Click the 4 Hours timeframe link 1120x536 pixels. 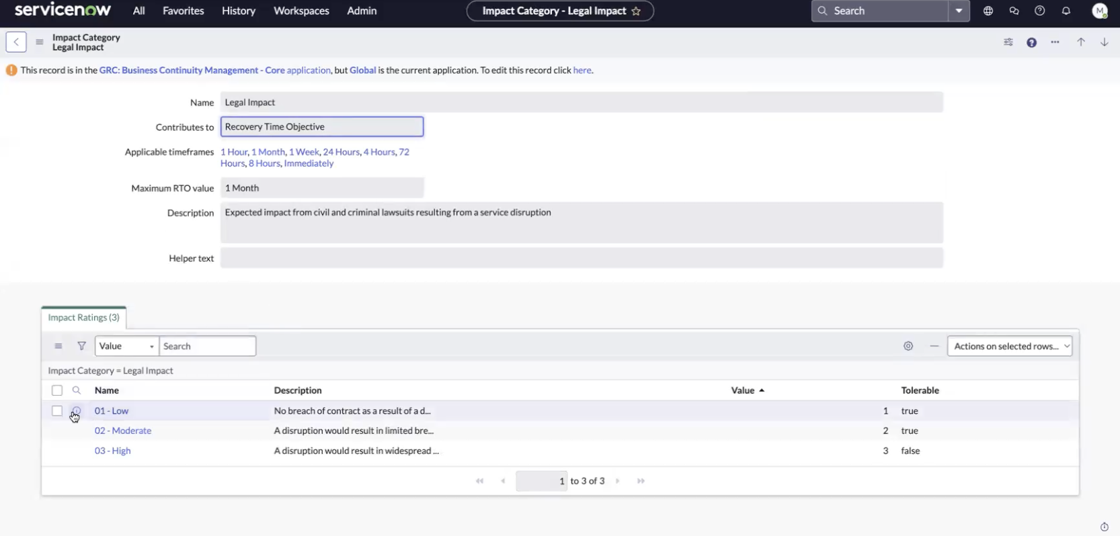point(379,152)
